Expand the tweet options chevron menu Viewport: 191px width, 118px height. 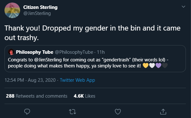(x=183, y=7)
